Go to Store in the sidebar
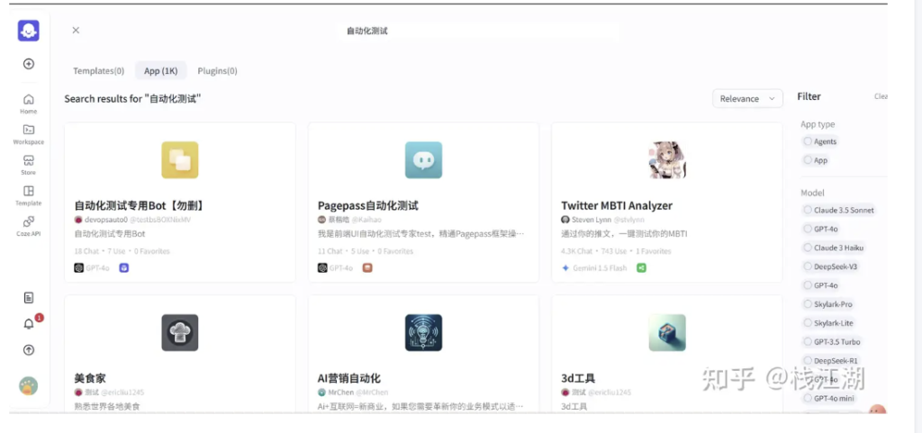 29,165
